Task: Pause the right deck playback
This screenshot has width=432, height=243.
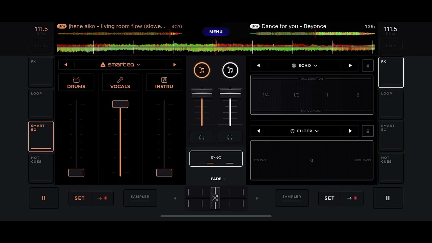Action: [x=388, y=198]
